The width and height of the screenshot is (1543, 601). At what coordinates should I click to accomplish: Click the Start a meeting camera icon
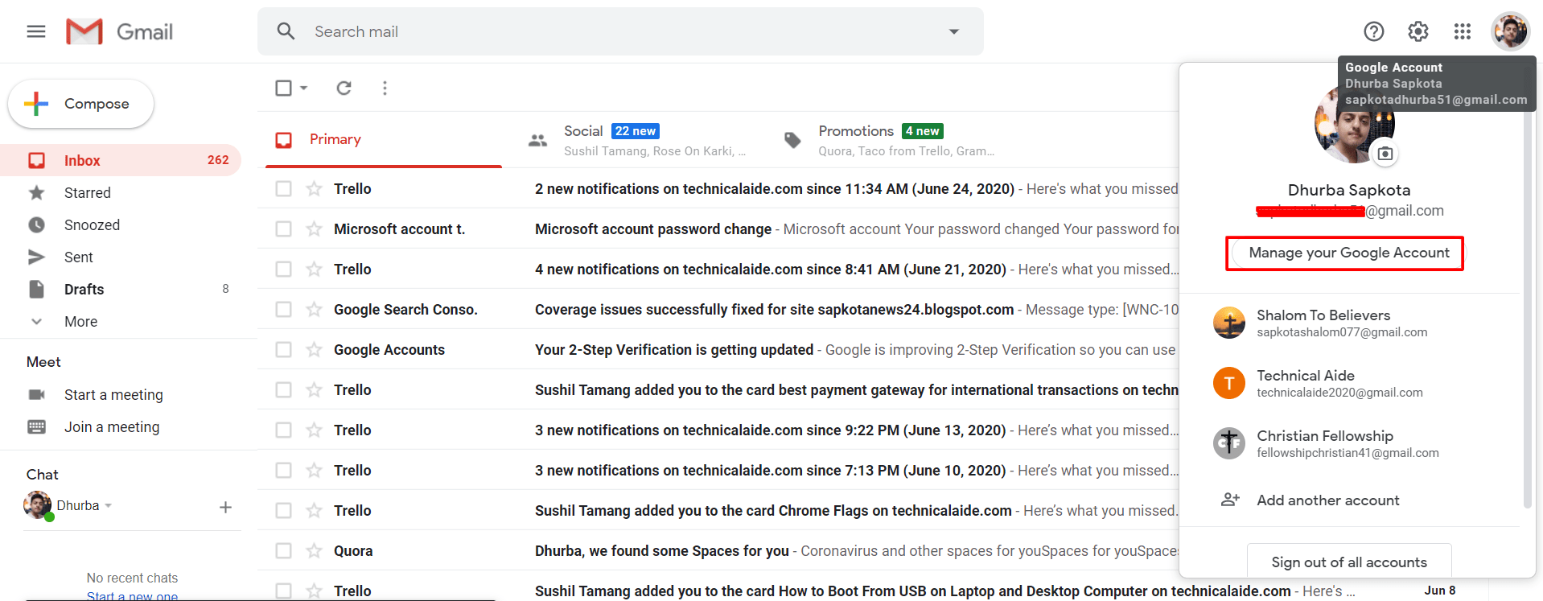tap(37, 394)
